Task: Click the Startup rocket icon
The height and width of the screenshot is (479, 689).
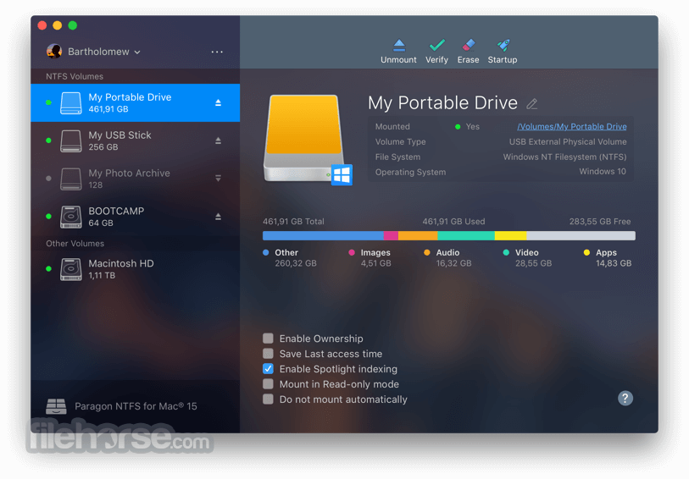Action: coord(503,45)
